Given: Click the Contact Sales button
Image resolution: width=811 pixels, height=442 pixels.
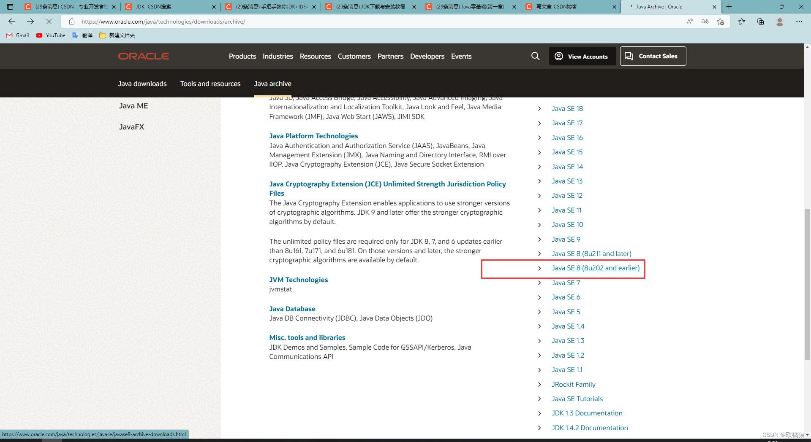Looking at the screenshot, I should click(x=653, y=56).
